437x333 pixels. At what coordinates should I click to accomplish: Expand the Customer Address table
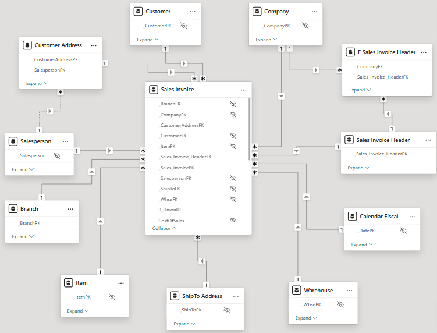point(37,83)
